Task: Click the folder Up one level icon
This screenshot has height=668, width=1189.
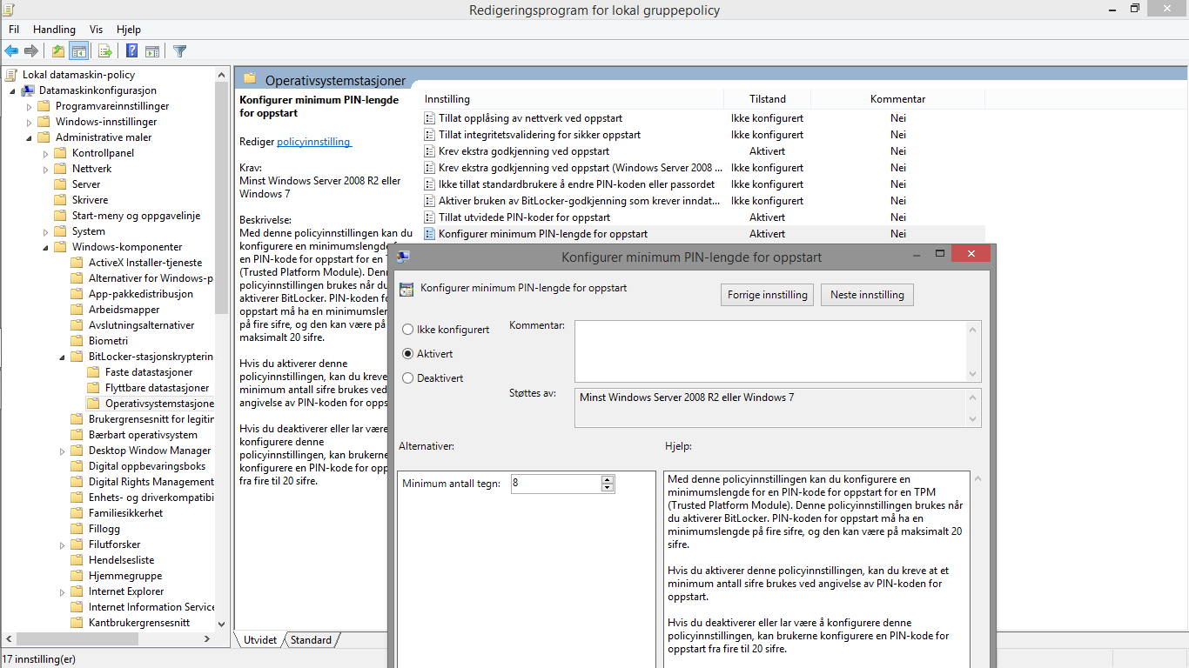Action: [x=58, y=51]
